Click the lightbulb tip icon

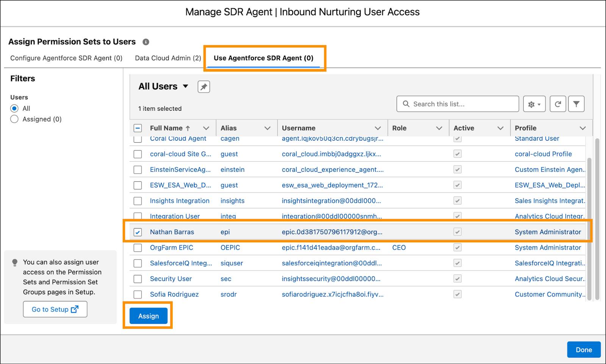click(x=15, y=262)
